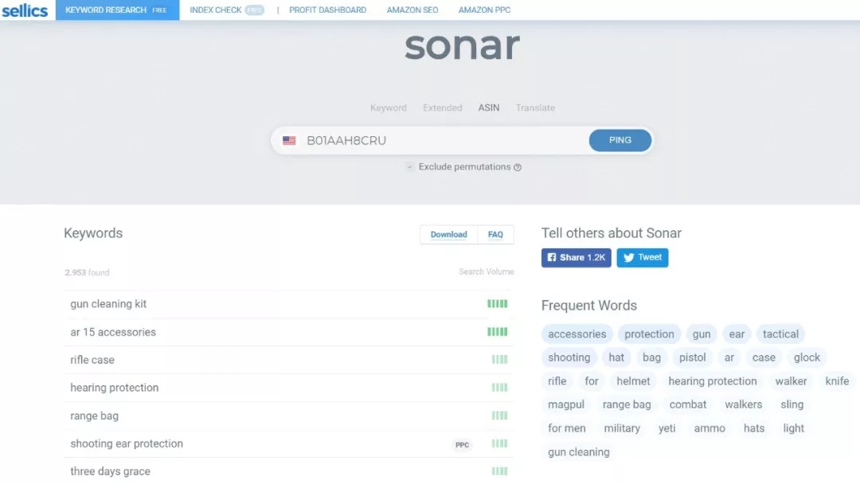The image size is (860, 484).
Task: Toggle the Exclude permutations checkbox
Action: pyautogui.click(x=409, y=166)
